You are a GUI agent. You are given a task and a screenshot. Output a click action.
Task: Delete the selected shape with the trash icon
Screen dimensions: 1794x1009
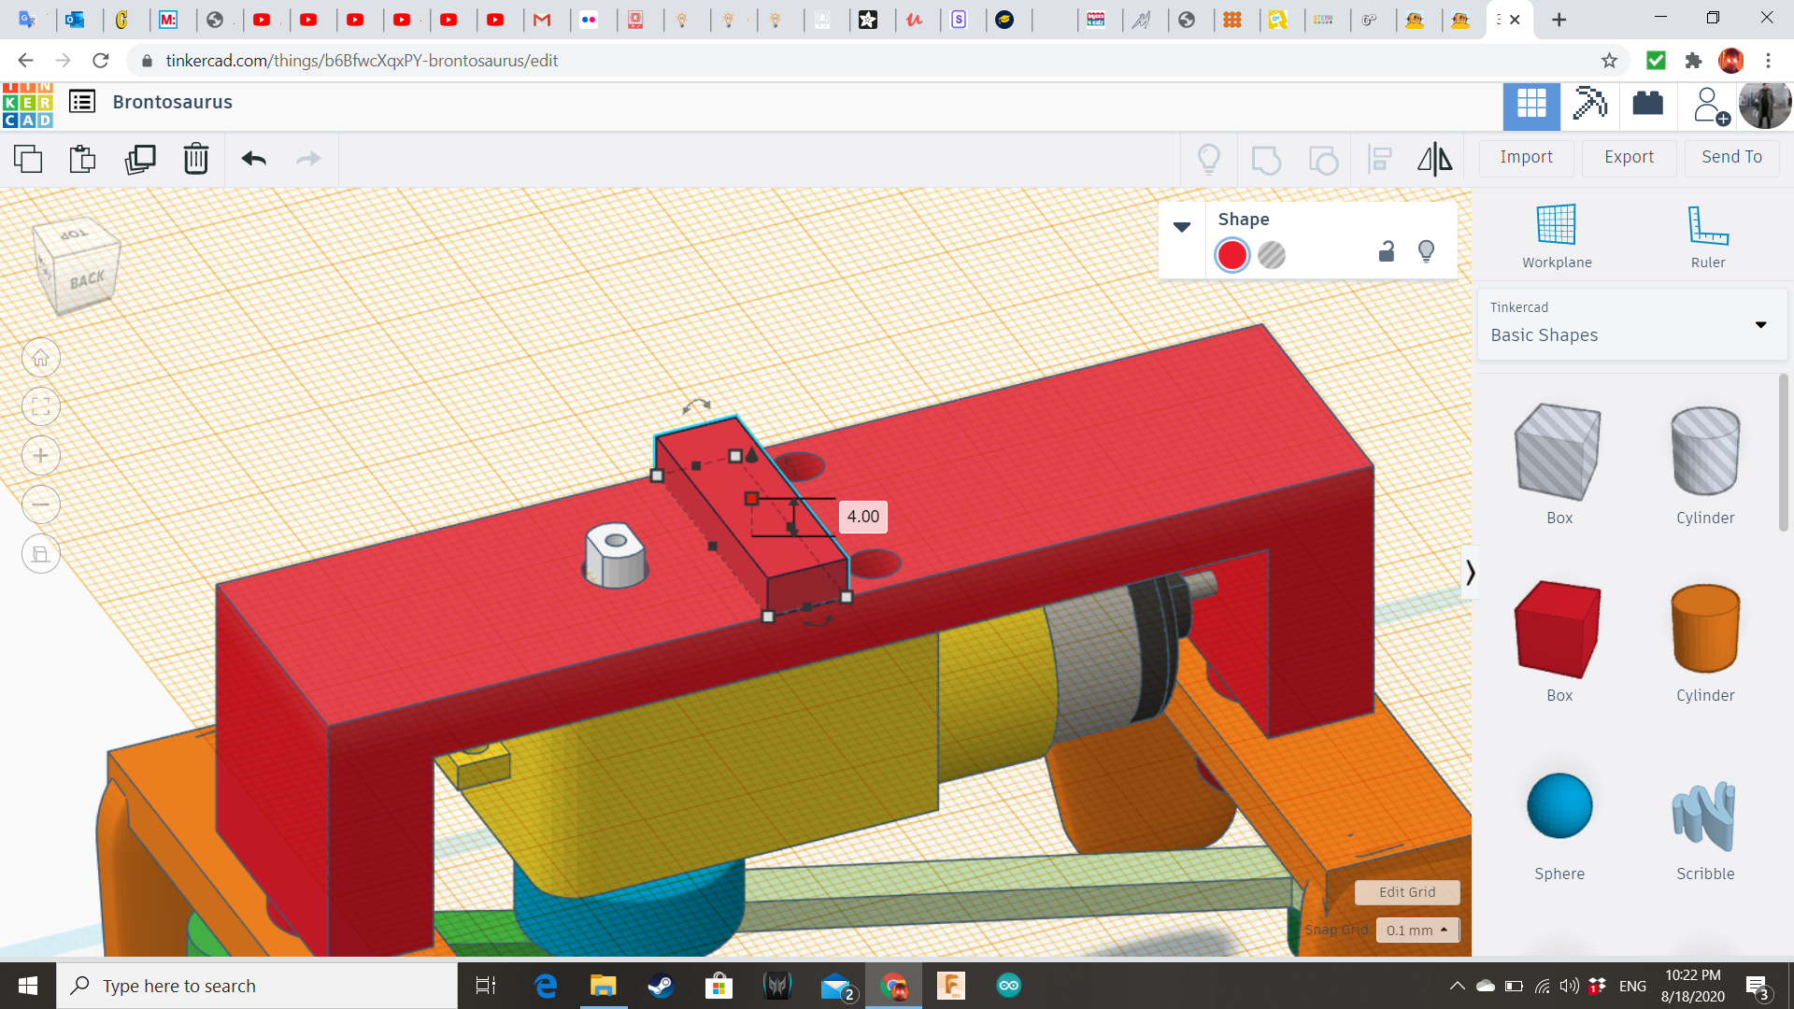196,159
